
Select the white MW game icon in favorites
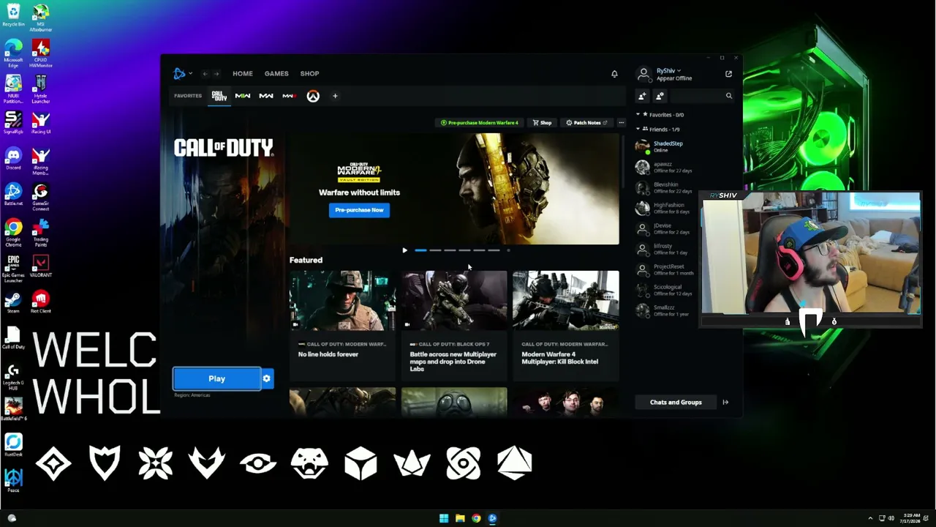coord(266,96)
